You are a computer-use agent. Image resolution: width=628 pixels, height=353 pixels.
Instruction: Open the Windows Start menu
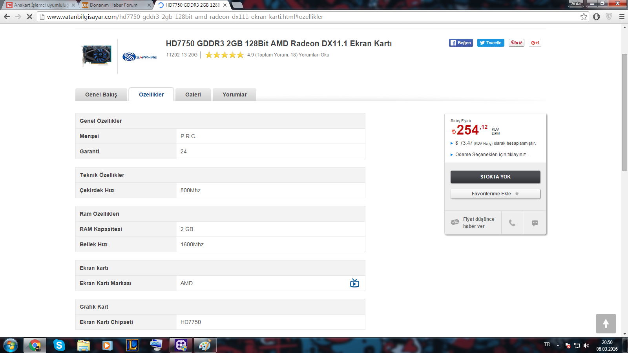pyautogui.click(x=11, y=346)
